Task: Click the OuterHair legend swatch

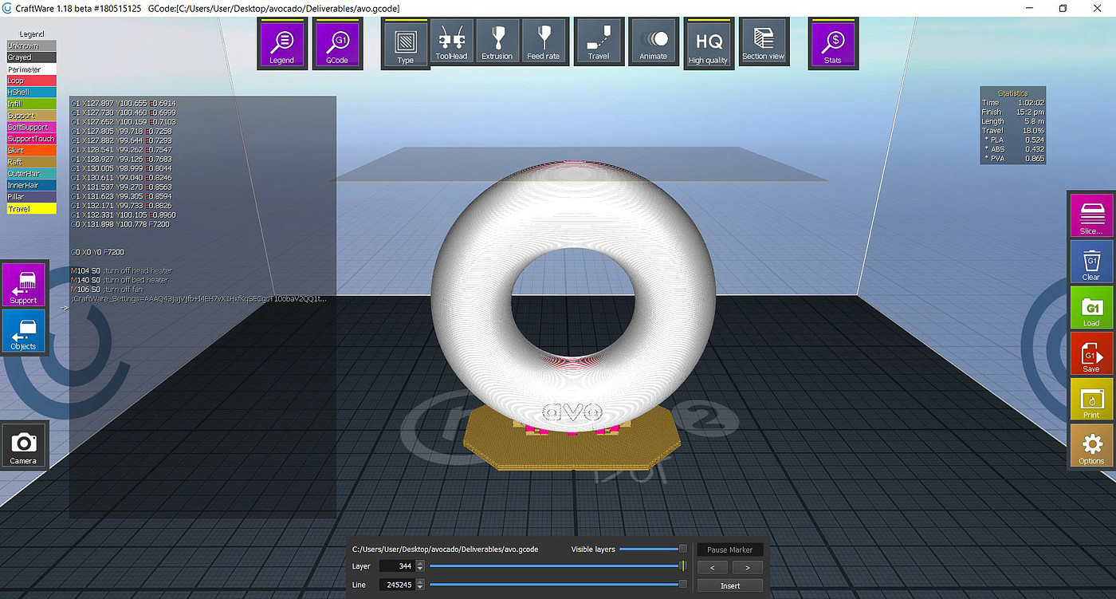Action: pos(32,173)
